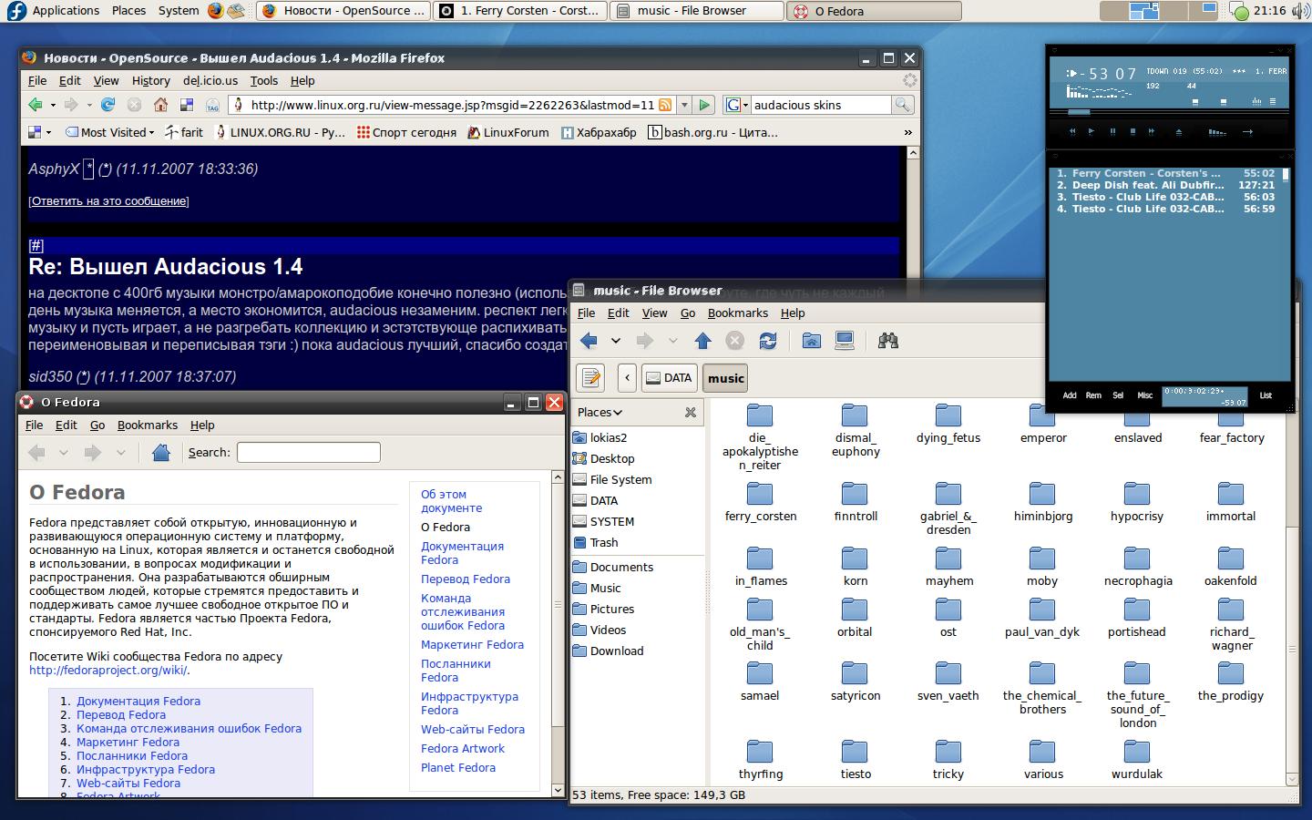
Task: Open the Misc menu in Audacious playlist
Action: point(1144,395)
